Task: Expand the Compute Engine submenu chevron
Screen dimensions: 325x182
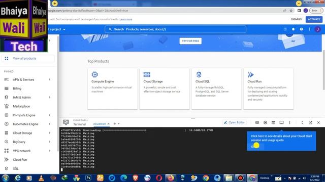Action: click(x=49, y=115)
